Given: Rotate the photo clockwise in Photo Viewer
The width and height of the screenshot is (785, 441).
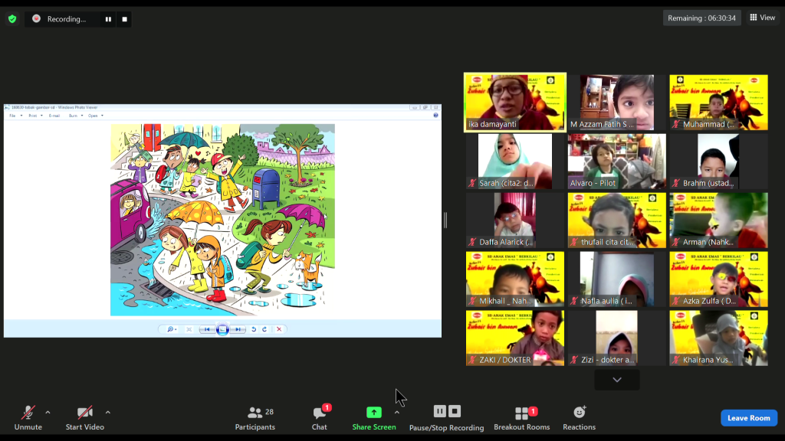Looking at the screenshot, I should 264,329.
